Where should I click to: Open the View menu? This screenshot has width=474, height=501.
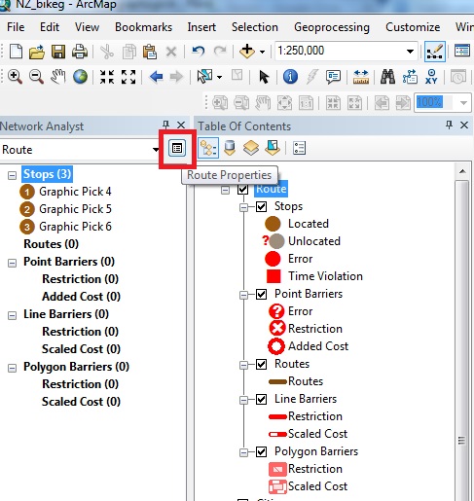pyautogui.click(x=87, y=27)
